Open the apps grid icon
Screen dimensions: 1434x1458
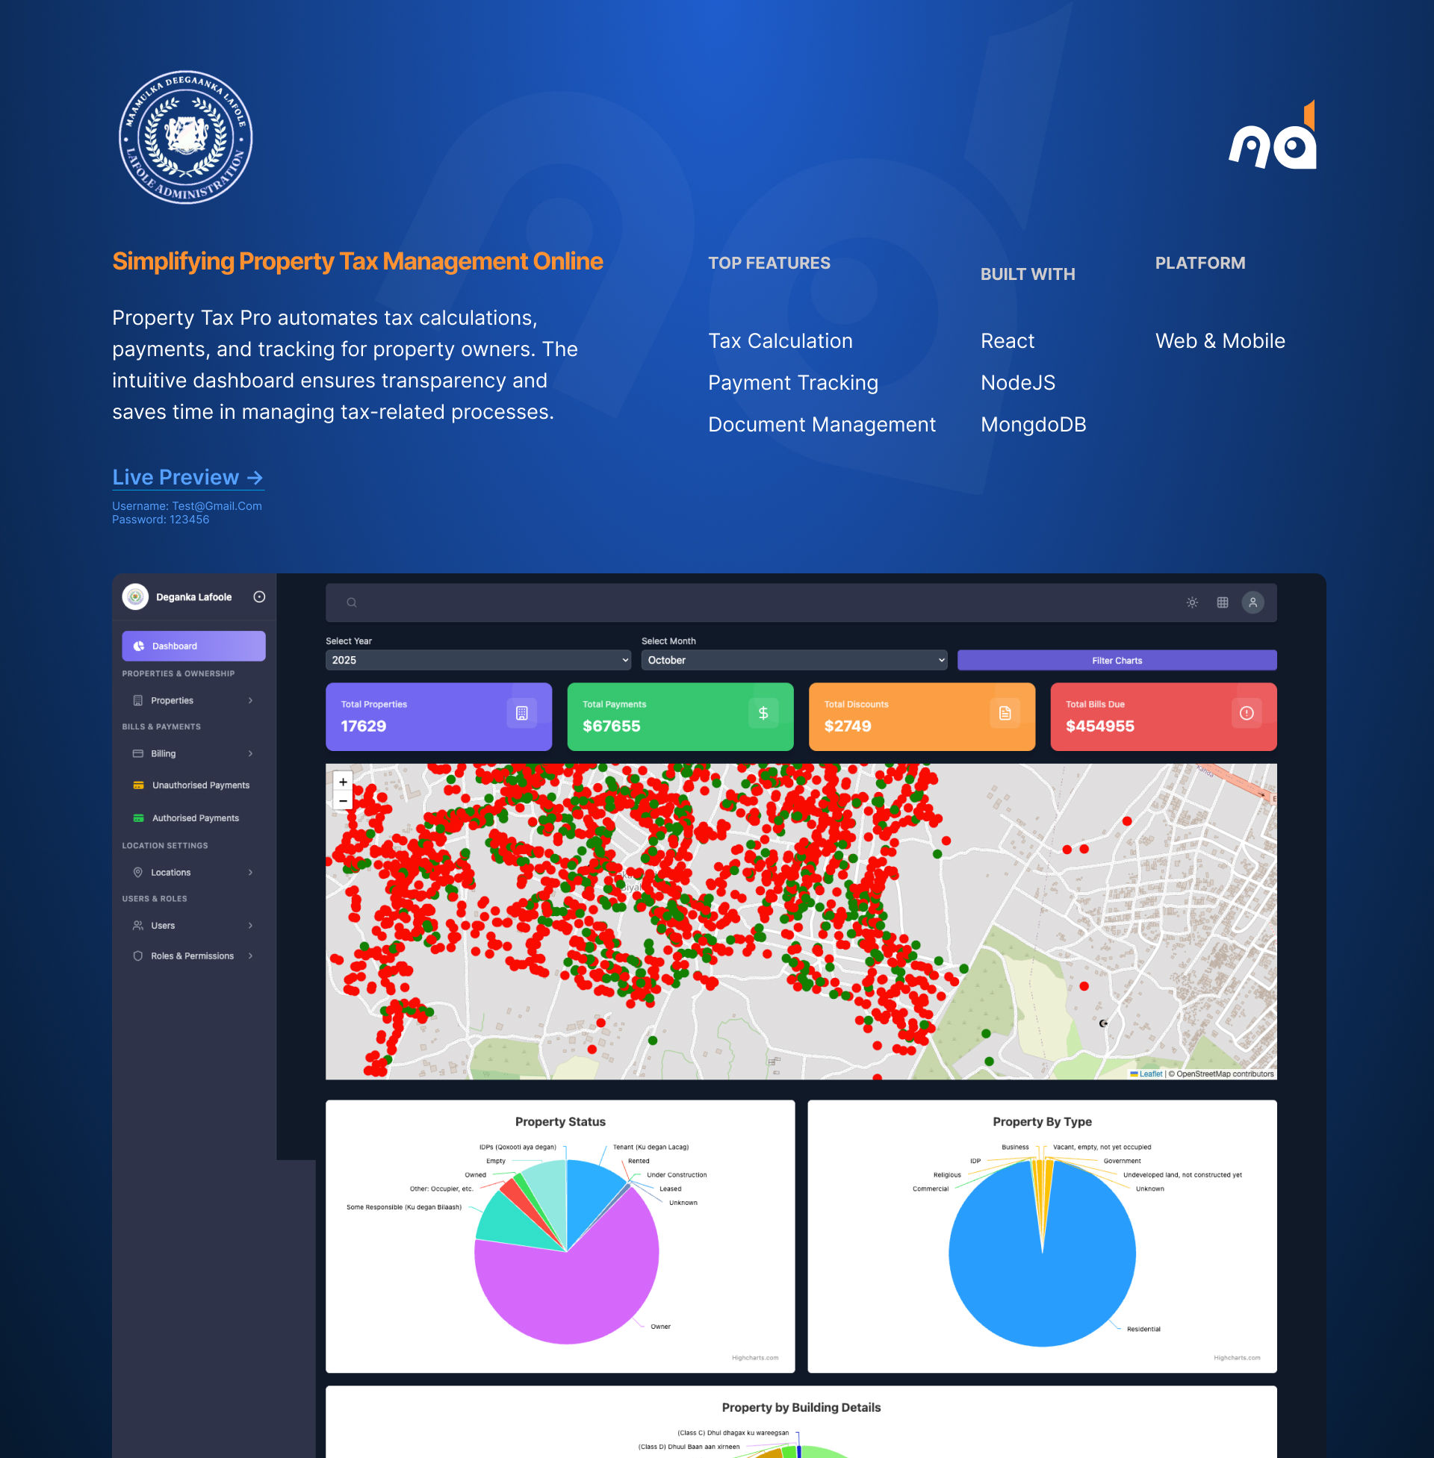pyautogui.click(x=1223, y=602)
